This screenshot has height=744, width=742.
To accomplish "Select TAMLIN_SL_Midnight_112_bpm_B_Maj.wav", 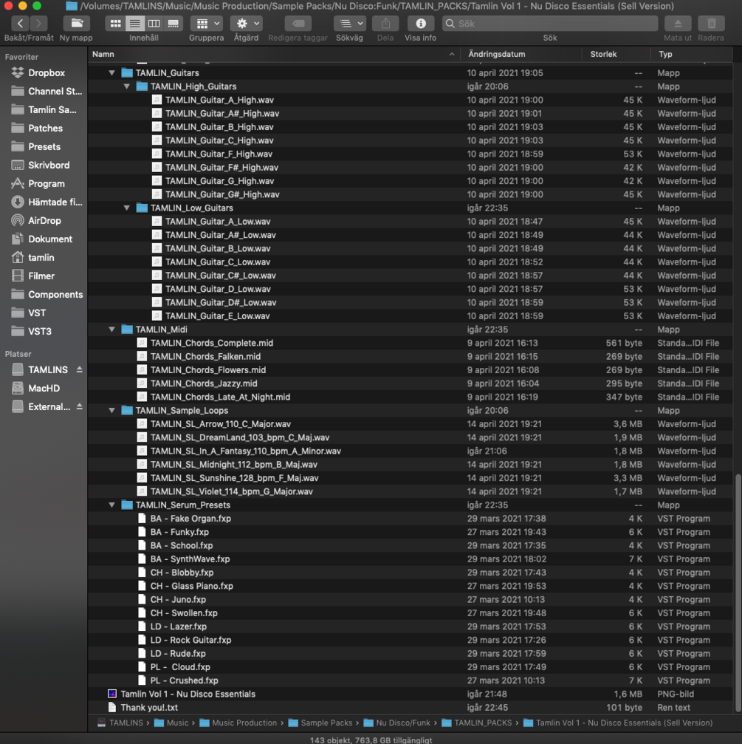I will pos(410,465).
